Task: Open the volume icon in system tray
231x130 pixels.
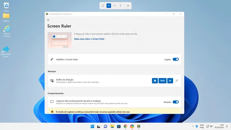Action: coord(211,126)
